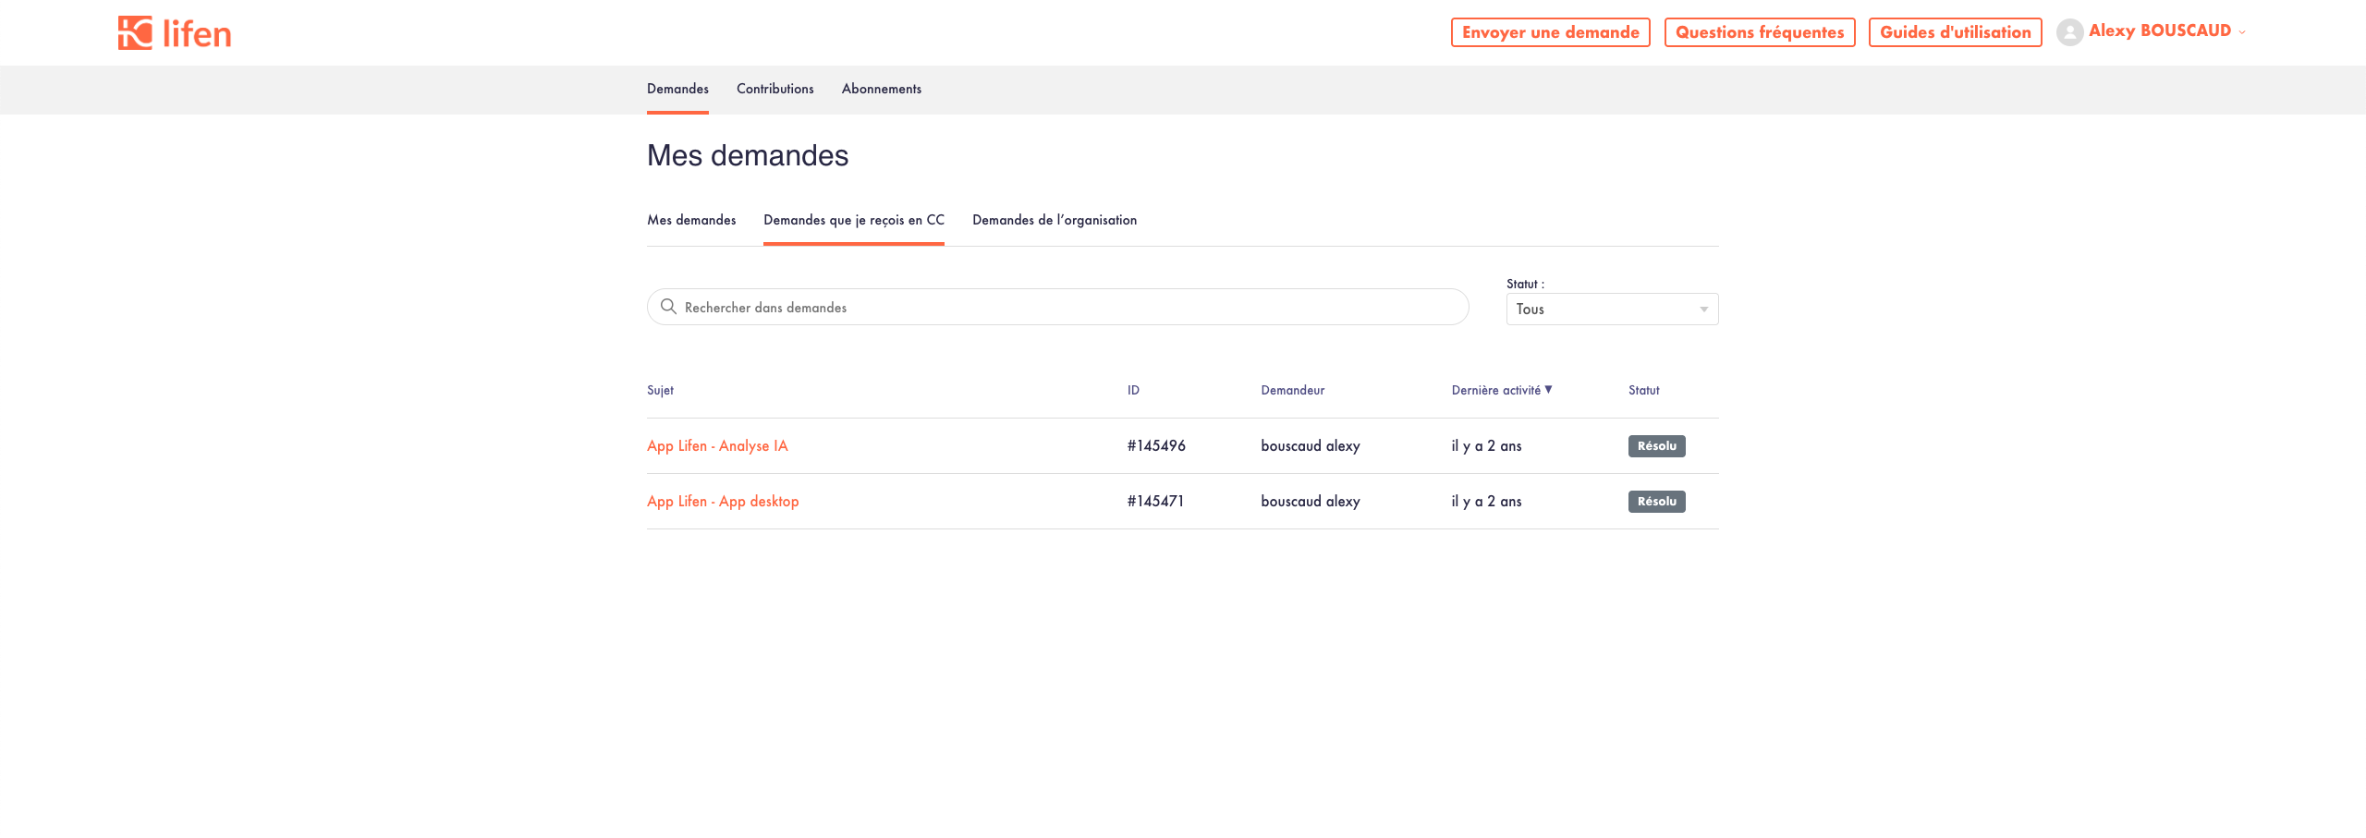2366x838 pixels.
Task: Click Envoyer une demande button
Action: (1550, 32)
